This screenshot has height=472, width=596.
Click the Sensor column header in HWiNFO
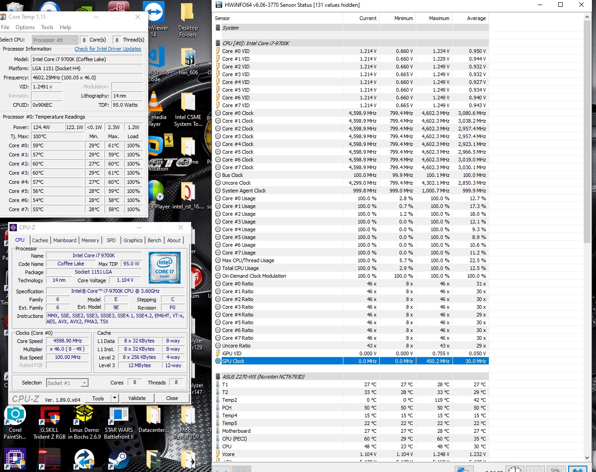(x=278, y=18)
